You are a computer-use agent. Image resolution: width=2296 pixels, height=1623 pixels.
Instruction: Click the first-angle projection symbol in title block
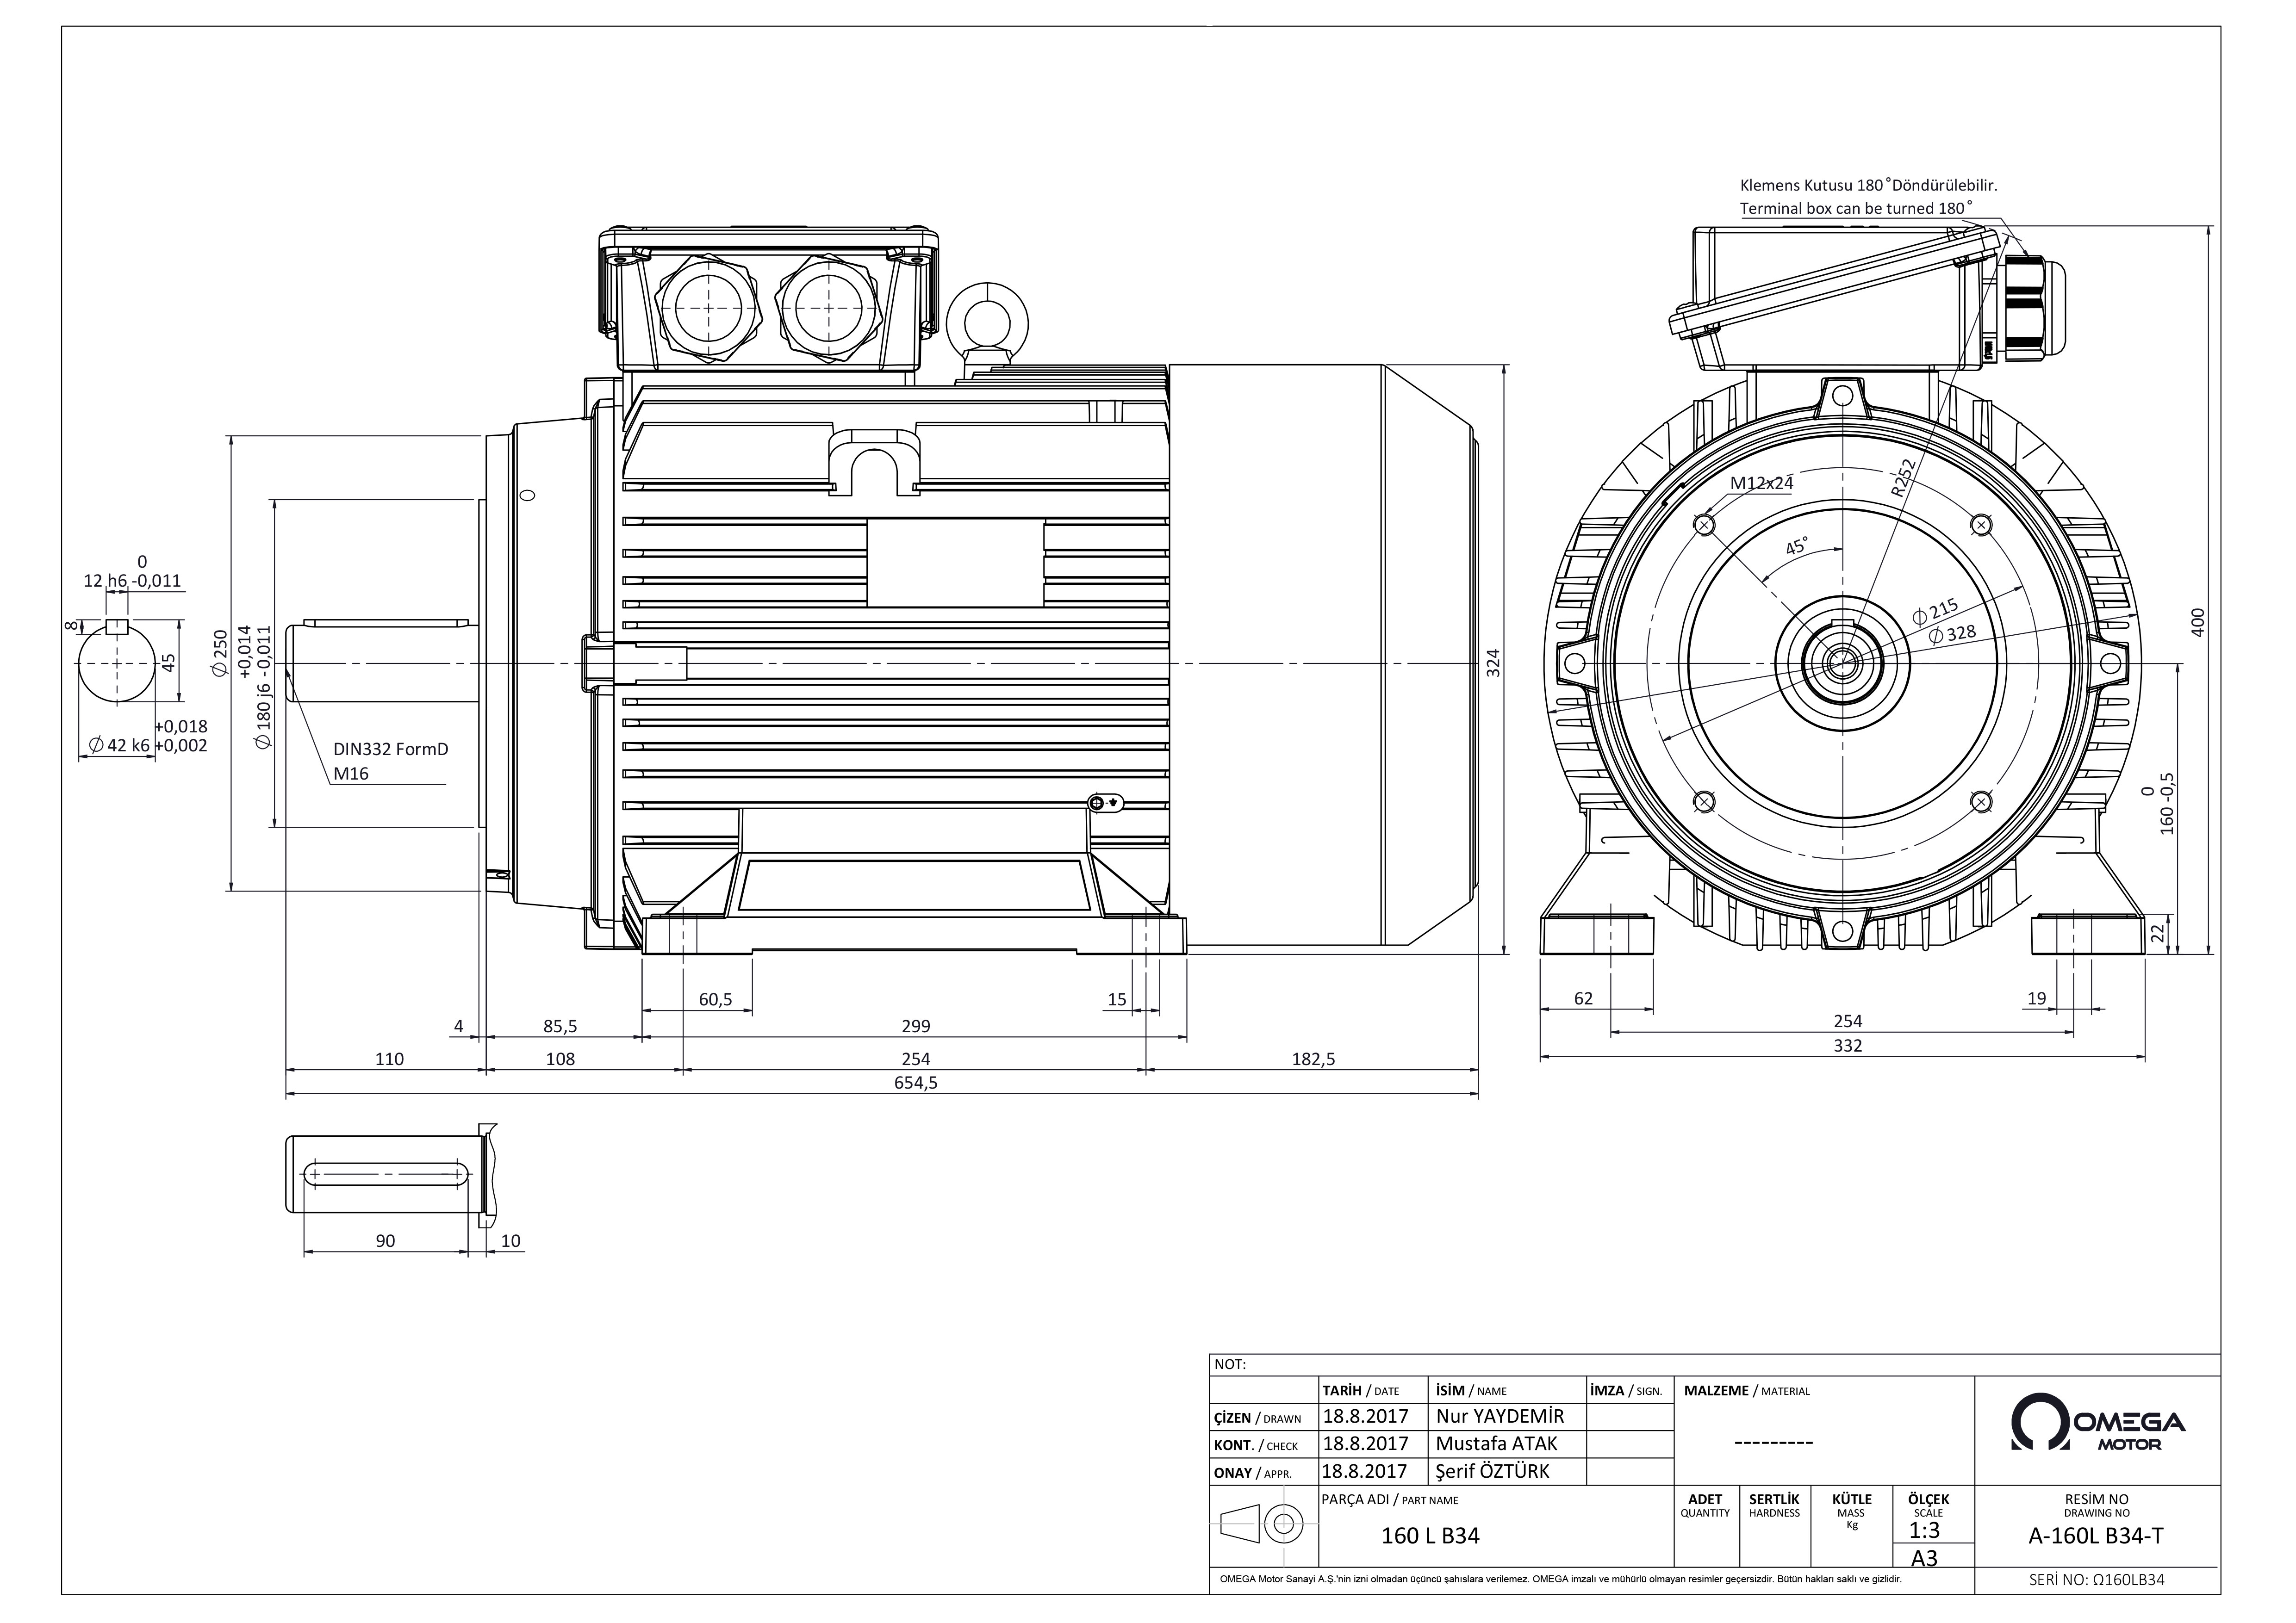[1262, 1524]
